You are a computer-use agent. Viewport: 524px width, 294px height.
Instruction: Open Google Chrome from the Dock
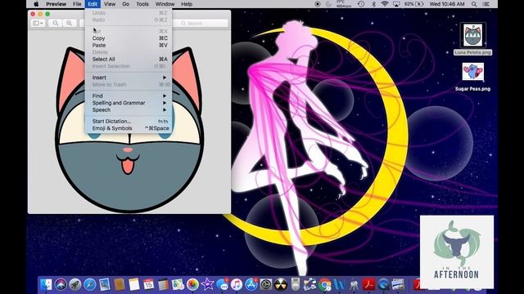324,284
